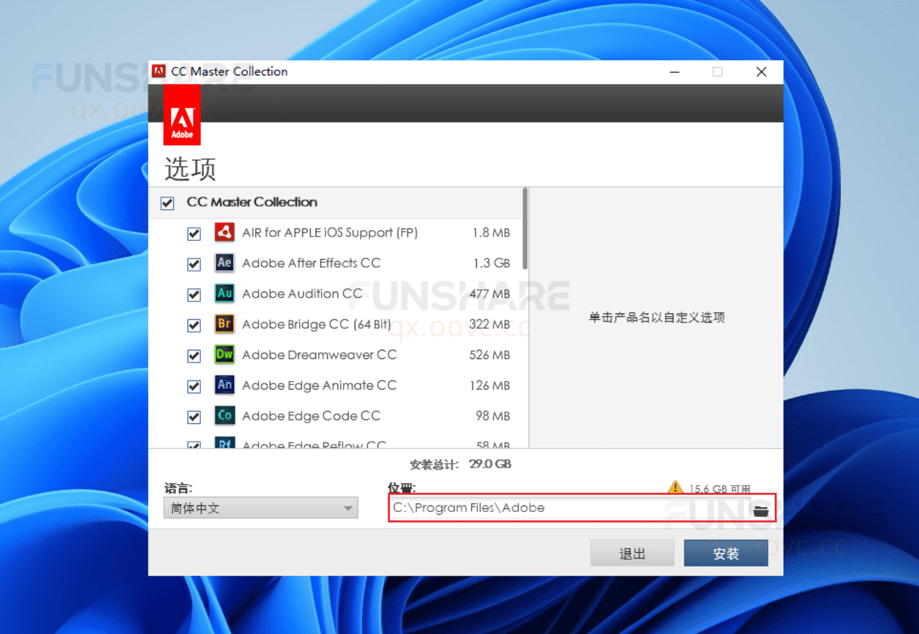Select the Adobe Audition CC name

click(303, 293)
